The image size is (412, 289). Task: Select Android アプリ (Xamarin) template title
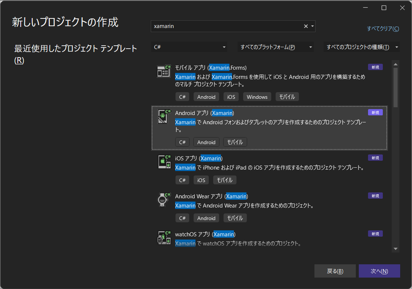tap(204, 113)
